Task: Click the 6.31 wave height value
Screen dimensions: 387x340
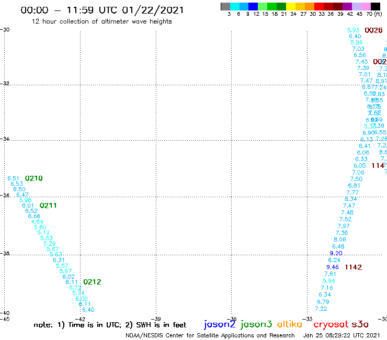Action: pyautogui.click(x=59, y=260)
